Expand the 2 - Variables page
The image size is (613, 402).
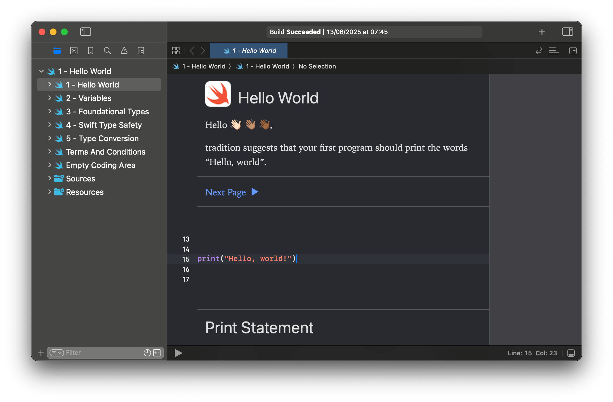click(49, 98)
